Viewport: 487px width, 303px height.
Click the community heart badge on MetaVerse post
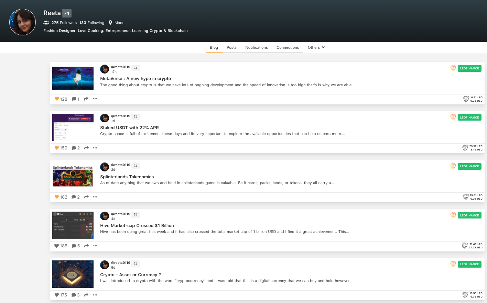453,68
